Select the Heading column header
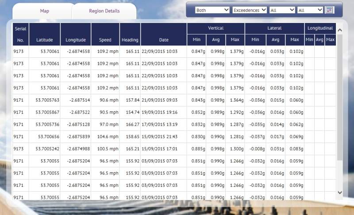354x215 pixels. pyautogui.click(x=130, y=40)
